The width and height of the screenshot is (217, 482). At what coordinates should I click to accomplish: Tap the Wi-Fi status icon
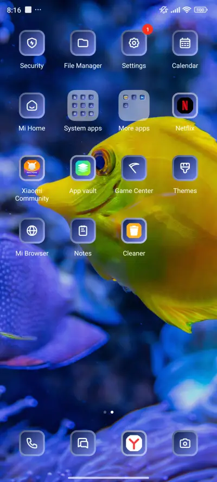click(x=187, y=10)
